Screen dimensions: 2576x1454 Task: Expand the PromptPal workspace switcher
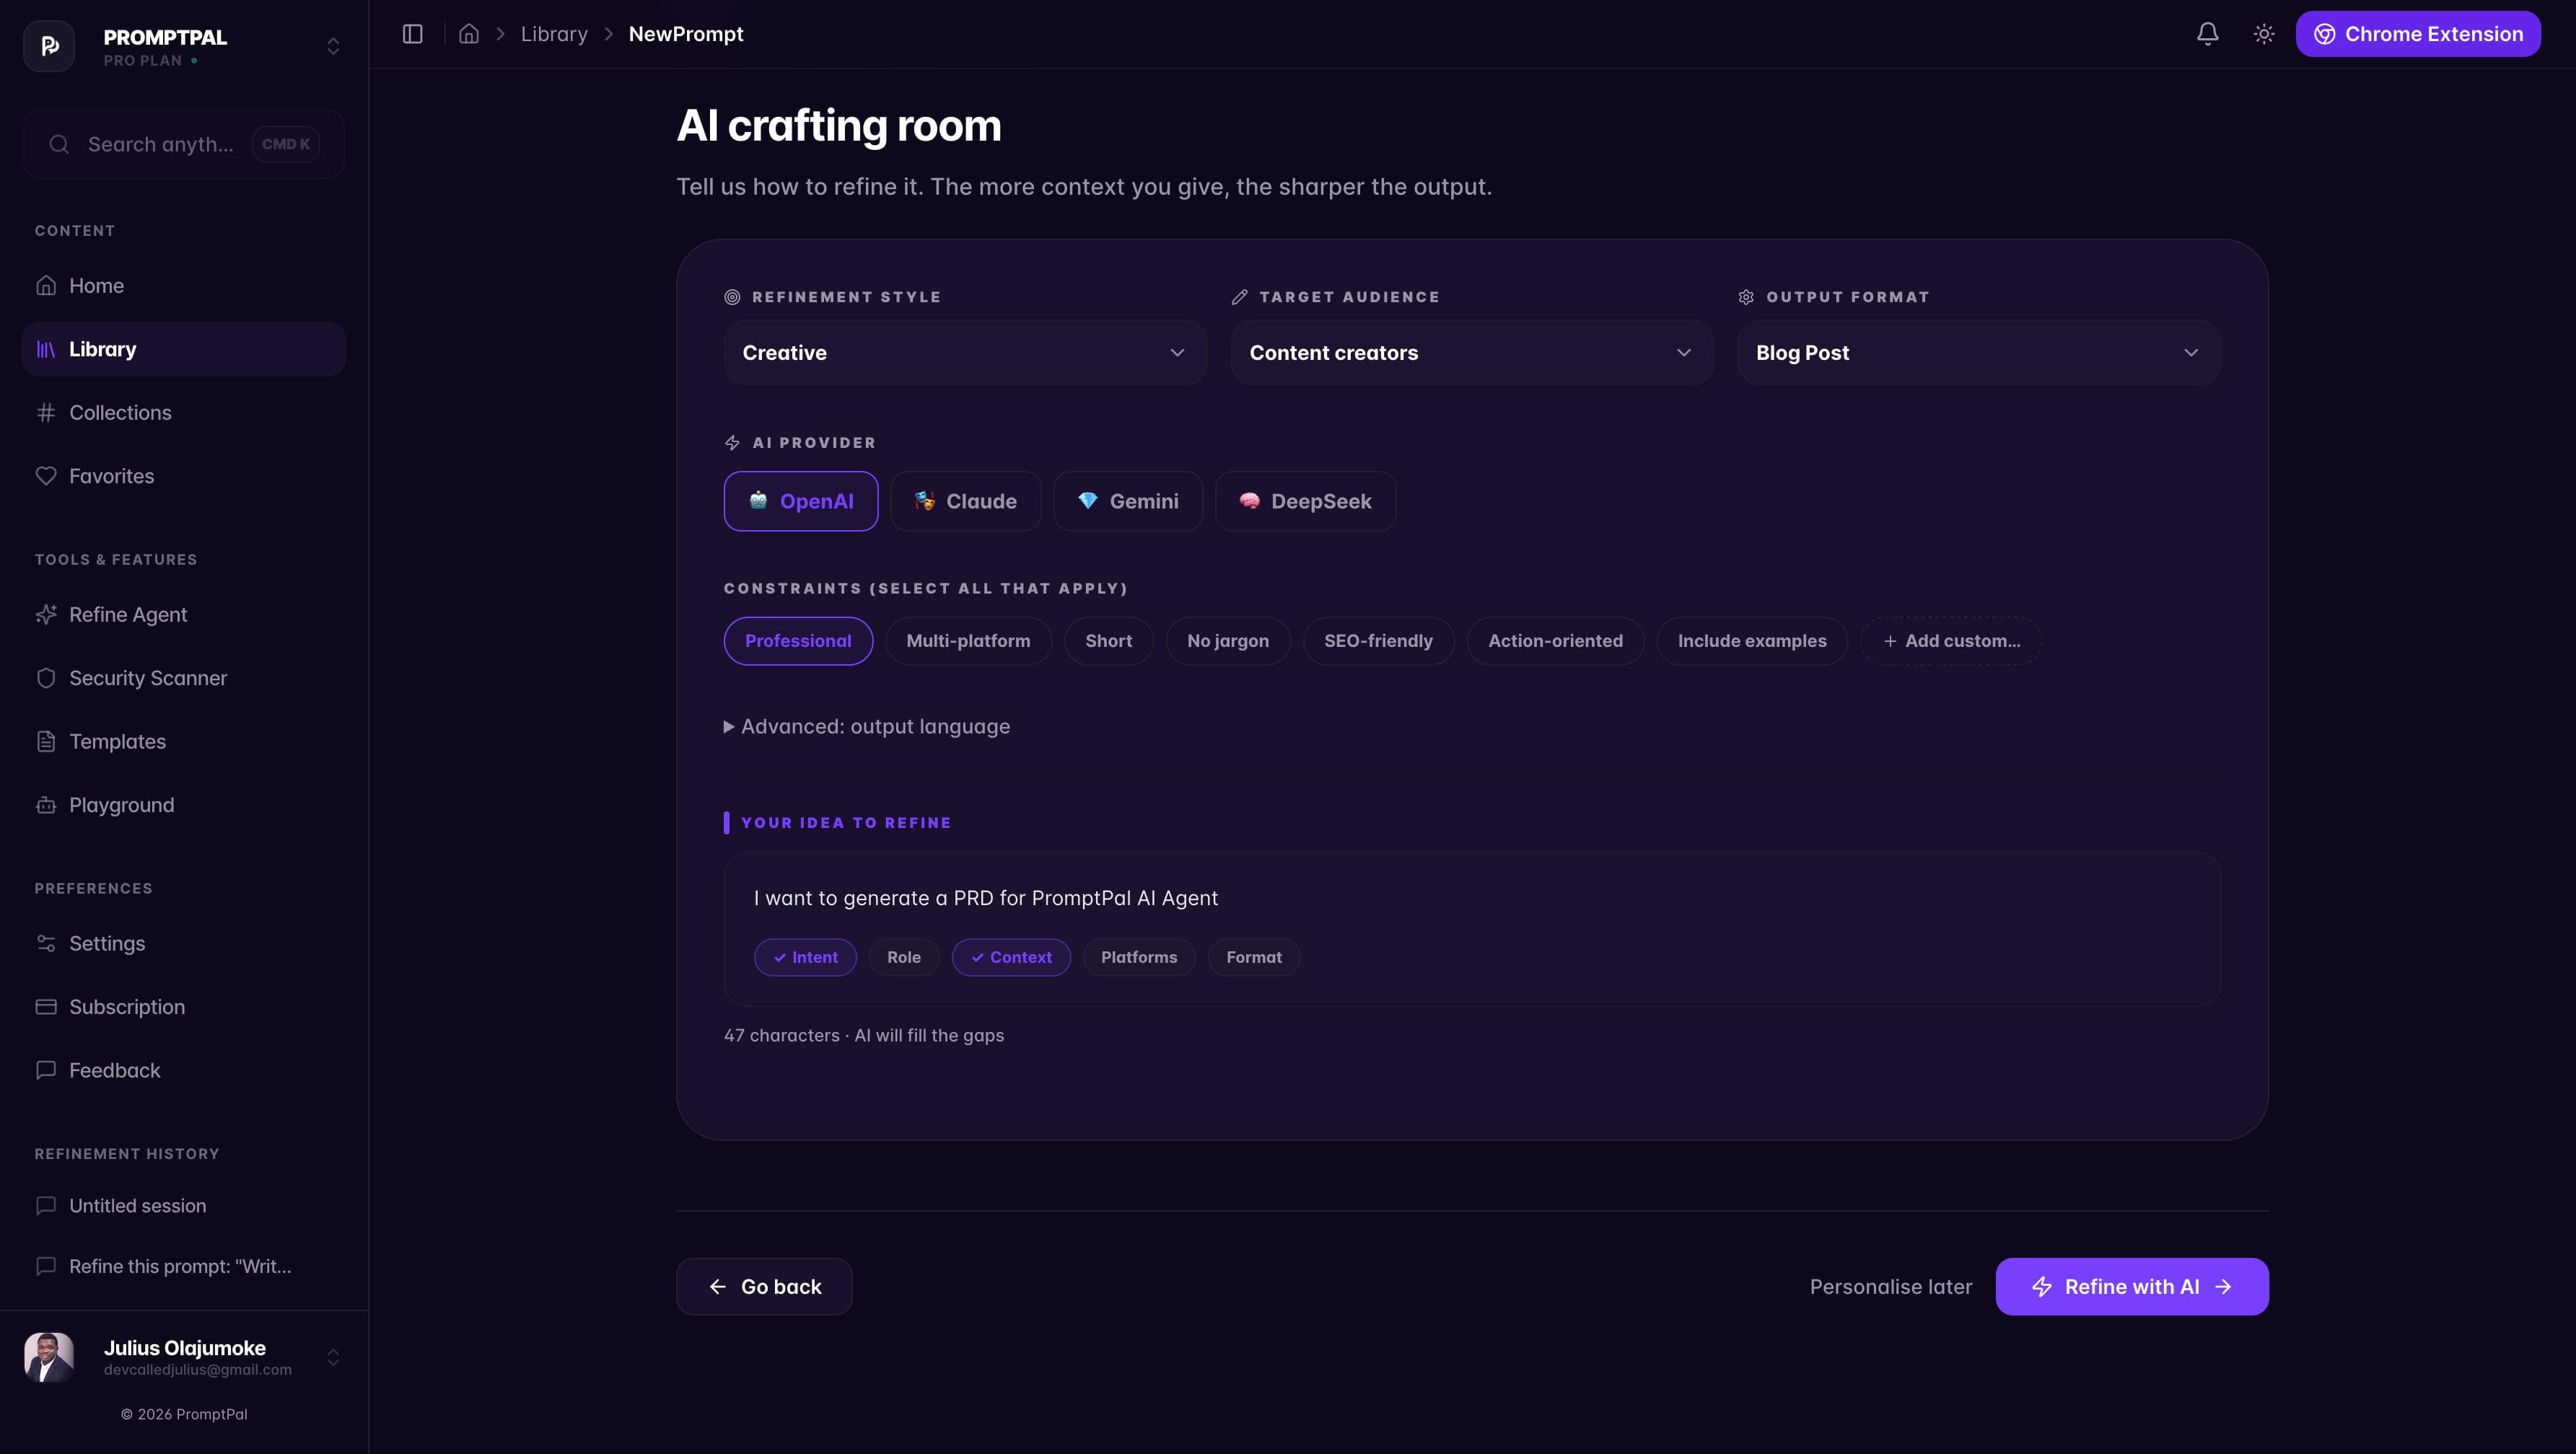(333, 46)
